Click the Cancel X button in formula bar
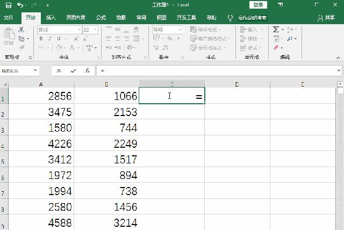The height and width of the screenshot is (230, 344). [59, 71]
